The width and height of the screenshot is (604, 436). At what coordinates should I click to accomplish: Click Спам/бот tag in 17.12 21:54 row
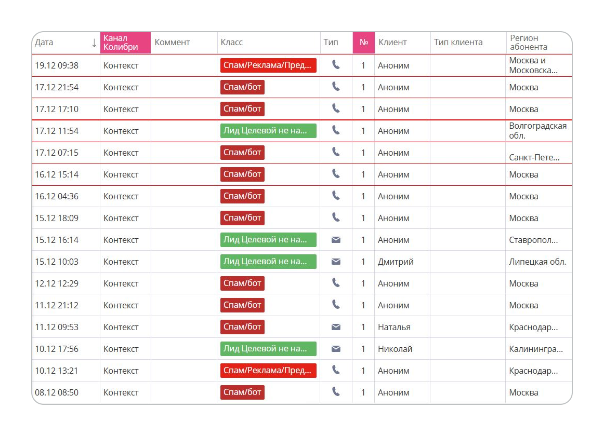click(242, 87)
